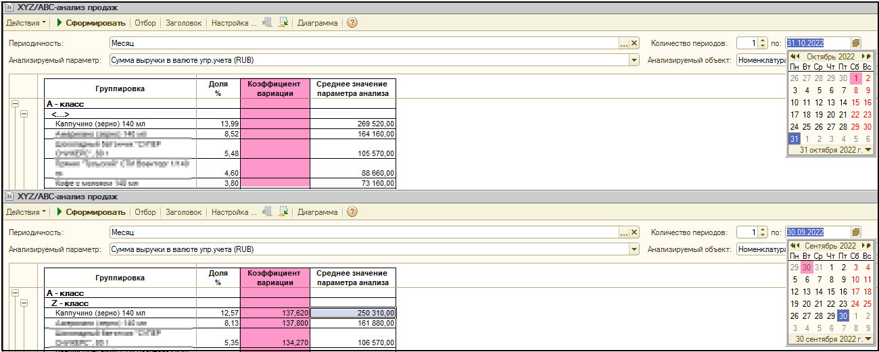
Task: Increase Количество периодов in the October report
Action: [x=763, y=40]
